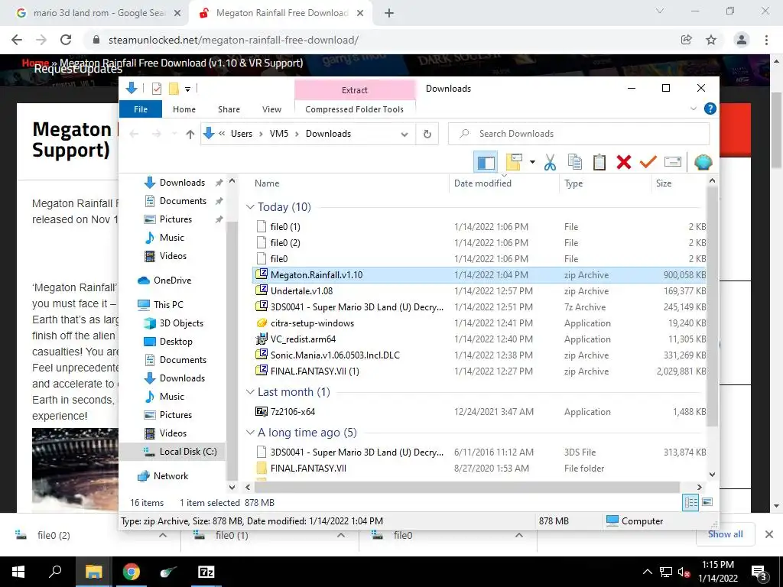Collapse the Last month (1) group
The width and height of the screenshot is (783, 587).
point(250,392)
